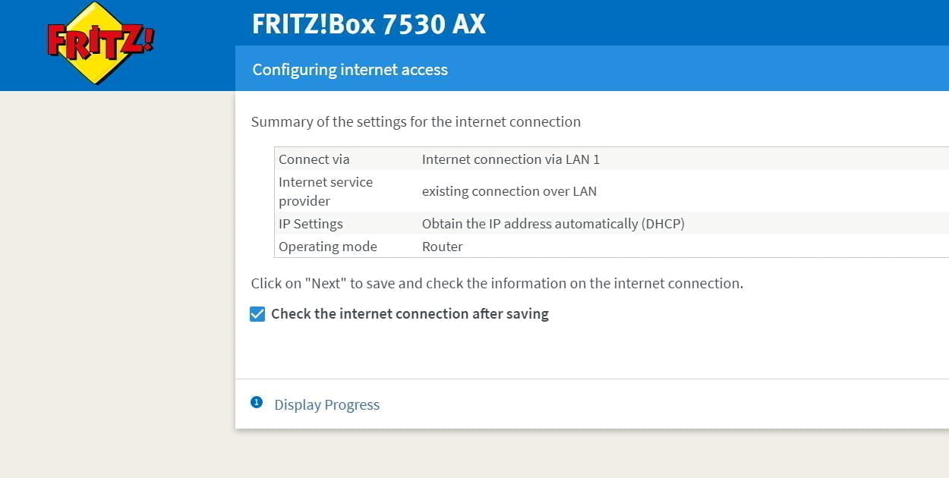Select the "Operating mode" row label
The width and height of the screenshot is (949, 478).
(327, 247)
